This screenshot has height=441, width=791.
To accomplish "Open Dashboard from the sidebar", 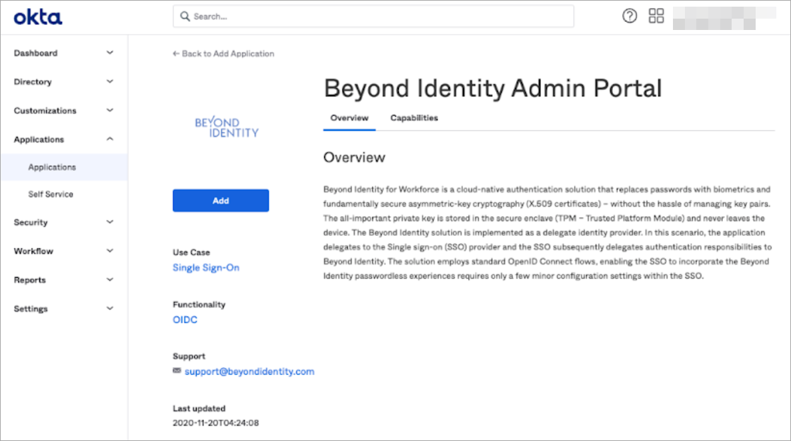I will (63, 53).
